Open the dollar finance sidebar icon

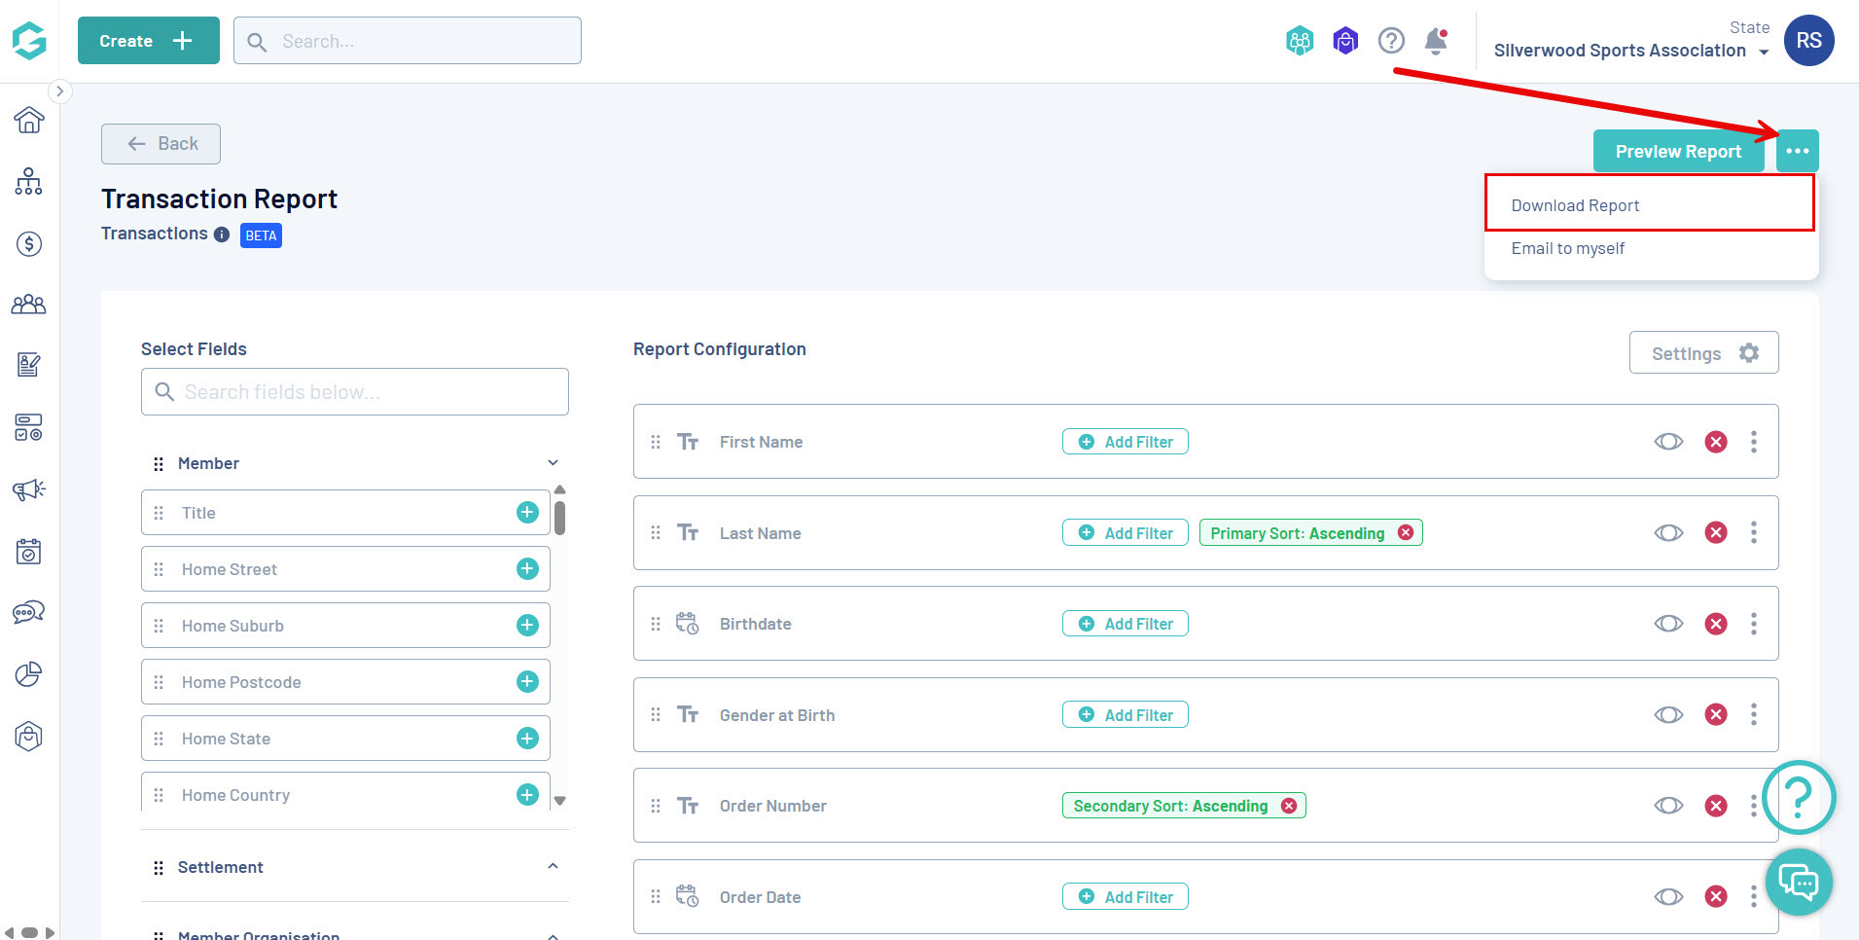pos(29,243)
